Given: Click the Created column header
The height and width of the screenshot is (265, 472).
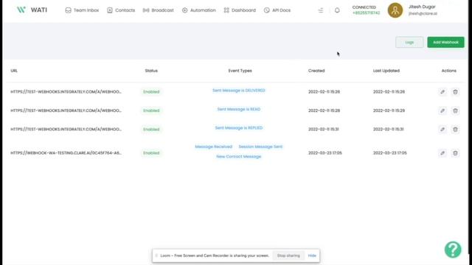Looking at the screenshot, I should [316, 71].
